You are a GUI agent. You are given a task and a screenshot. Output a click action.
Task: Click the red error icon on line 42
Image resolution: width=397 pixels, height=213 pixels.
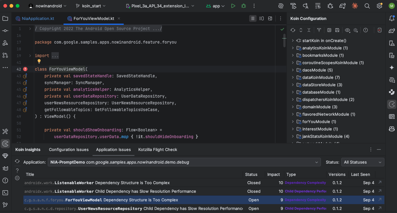click(x=25, y=69)
